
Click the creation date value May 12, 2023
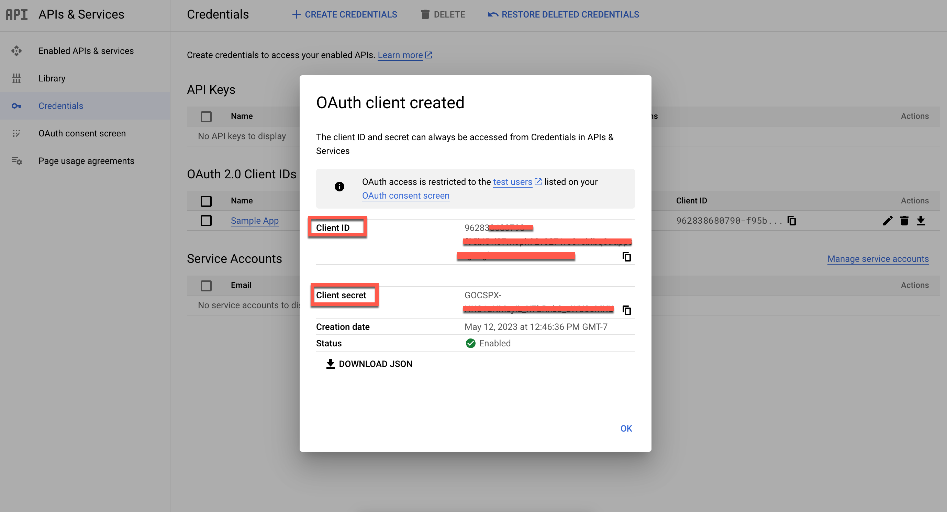pos(536,327)
